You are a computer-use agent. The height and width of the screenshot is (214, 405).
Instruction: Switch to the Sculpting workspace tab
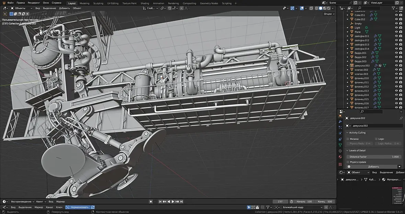point(98,3)
